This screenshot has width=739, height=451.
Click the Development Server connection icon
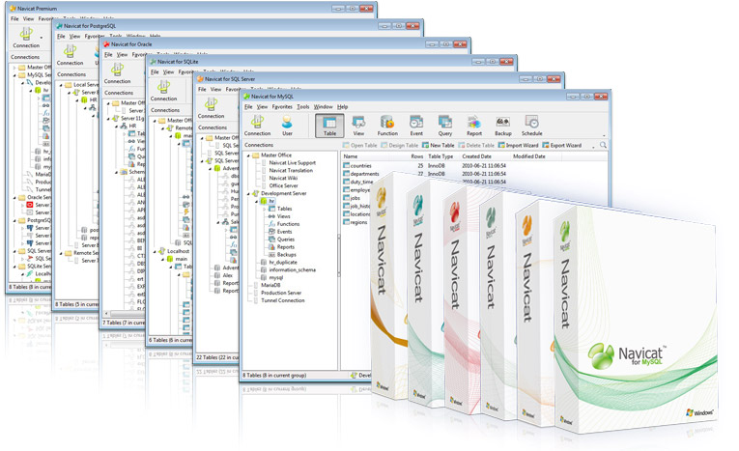point(256,194)
